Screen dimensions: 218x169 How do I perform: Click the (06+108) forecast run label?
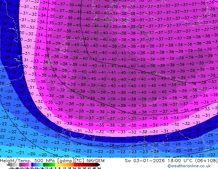[206, 161]
